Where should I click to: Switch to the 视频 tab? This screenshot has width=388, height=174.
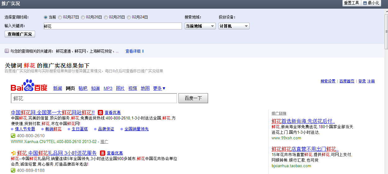(x=133, y=88)
